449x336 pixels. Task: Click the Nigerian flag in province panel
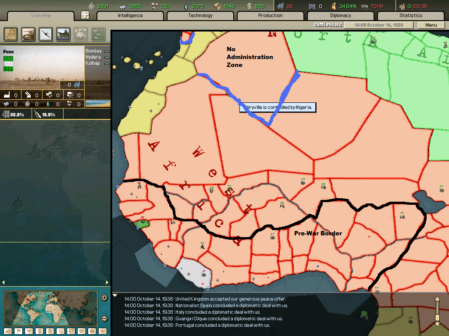pyautogui.click(x=8, y=63)
